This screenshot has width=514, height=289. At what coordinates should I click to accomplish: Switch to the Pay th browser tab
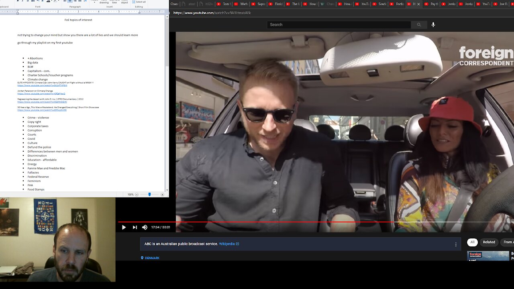coord(432,4)
